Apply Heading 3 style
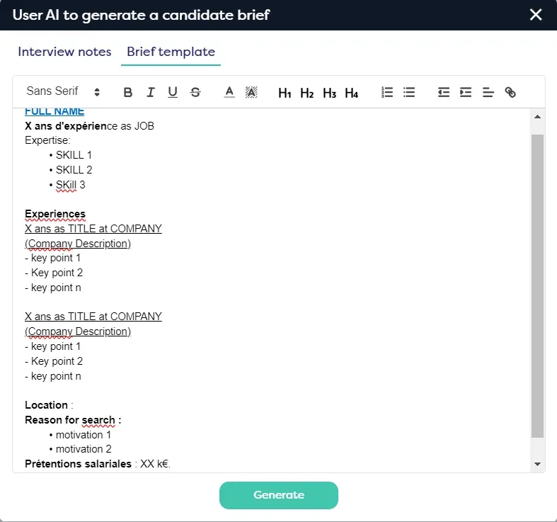Viewport: 557px width, 522px height. pyautogui.click(x=329, y=93)
